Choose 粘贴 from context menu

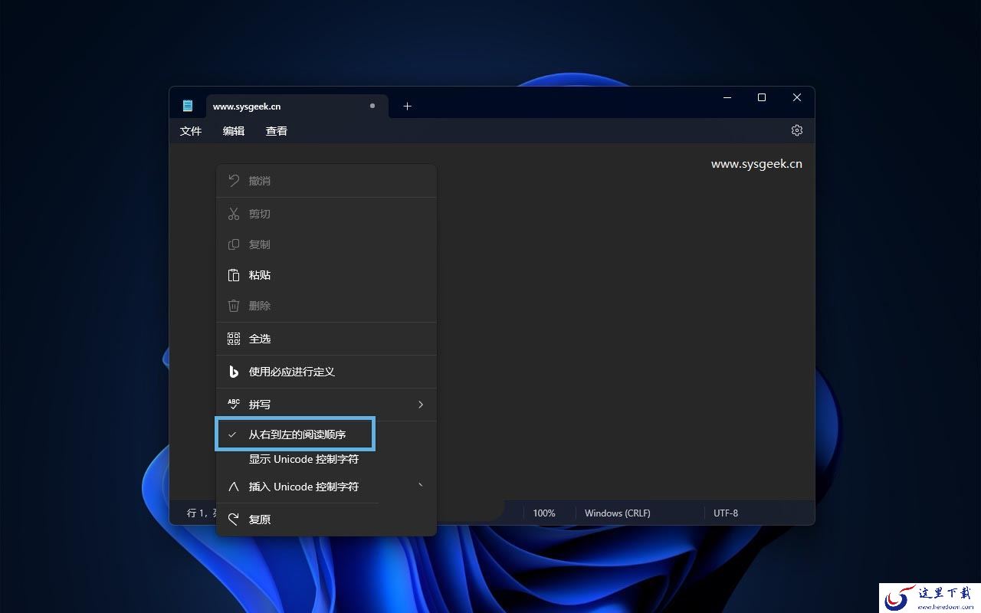(326, 275)
